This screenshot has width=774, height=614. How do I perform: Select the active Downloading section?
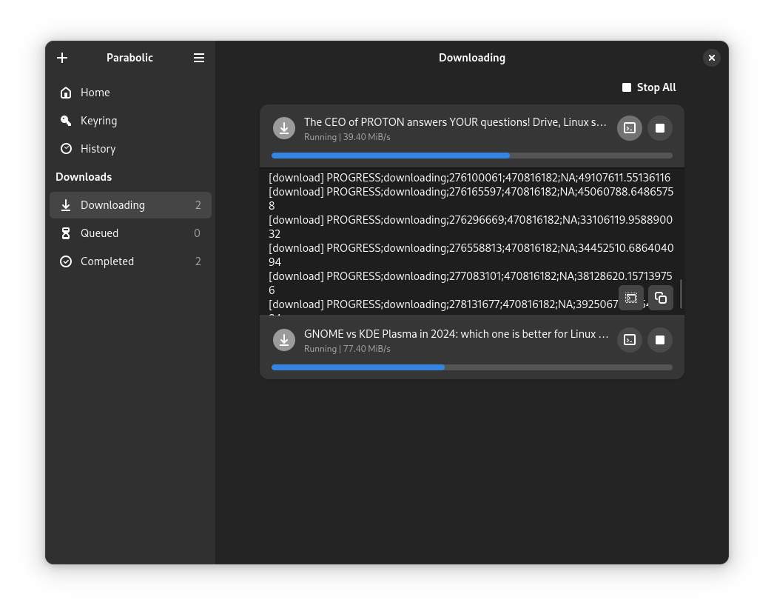112,204
